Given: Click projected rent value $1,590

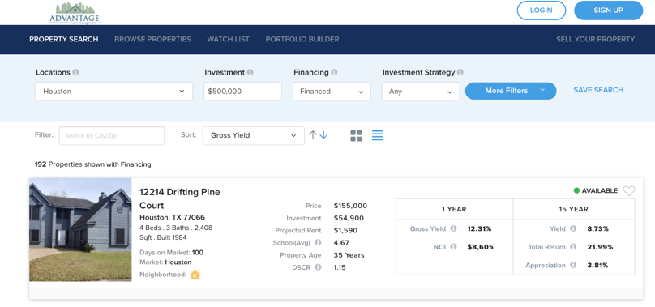Looking at the screenshot, I should pos(345,230).
